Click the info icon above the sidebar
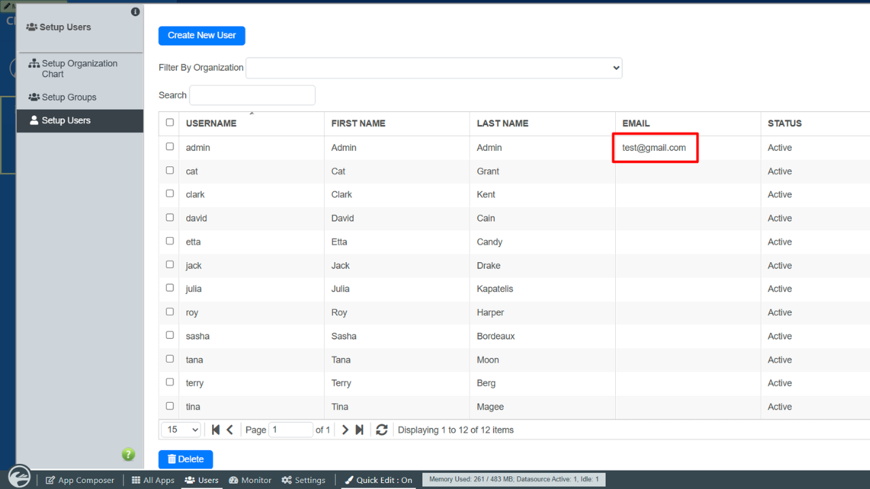 click(135, 12)
